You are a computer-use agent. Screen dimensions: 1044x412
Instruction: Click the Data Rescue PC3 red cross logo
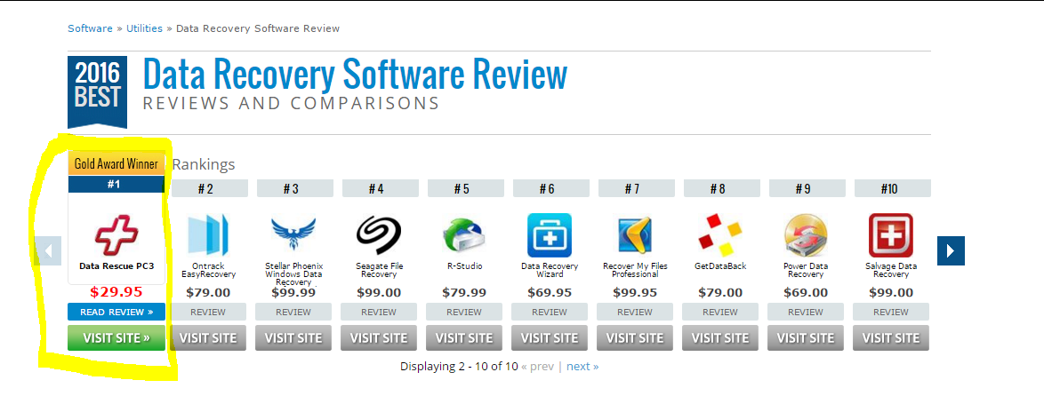[116, 234]
